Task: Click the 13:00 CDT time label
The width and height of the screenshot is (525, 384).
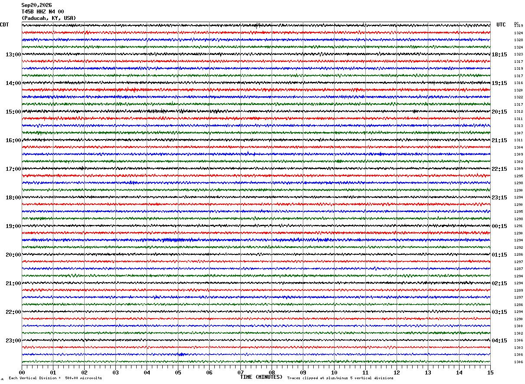Action: click(x=13, y=55)
